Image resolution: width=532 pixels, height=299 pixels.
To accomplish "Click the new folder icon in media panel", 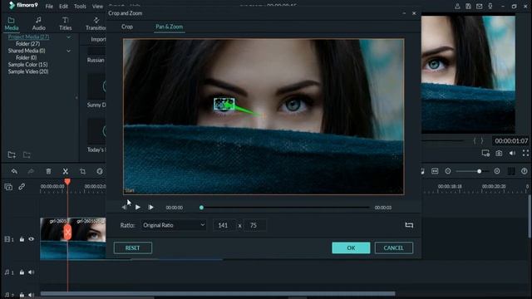I will [x=12, y=155].
